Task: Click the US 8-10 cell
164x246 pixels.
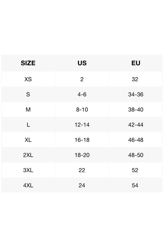Action: [x=82, y=110]
